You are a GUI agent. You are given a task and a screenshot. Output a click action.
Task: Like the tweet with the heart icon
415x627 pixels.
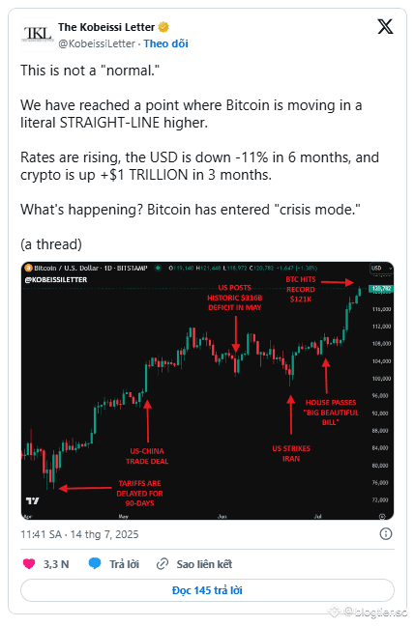point(29,564)
